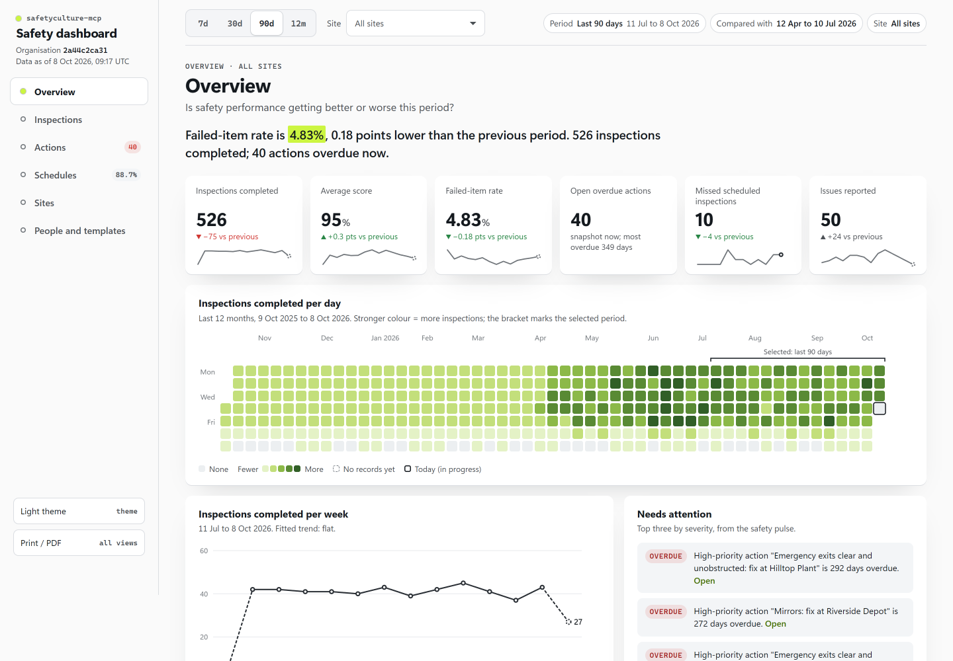Click the dotted circle icon for No records yet

click(336, 469)
